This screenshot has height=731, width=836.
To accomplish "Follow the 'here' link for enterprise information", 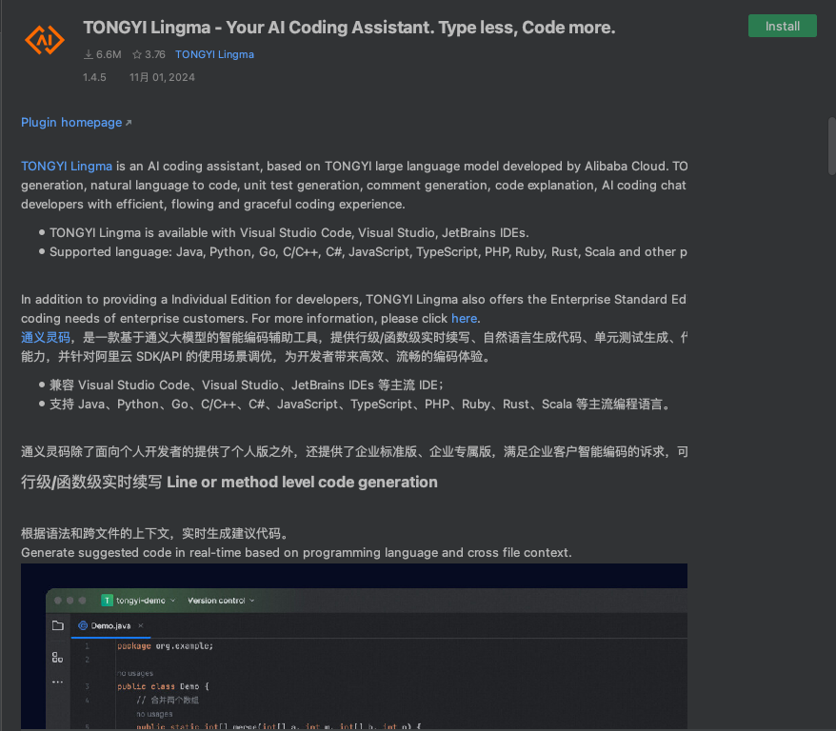I will [464, 319].
